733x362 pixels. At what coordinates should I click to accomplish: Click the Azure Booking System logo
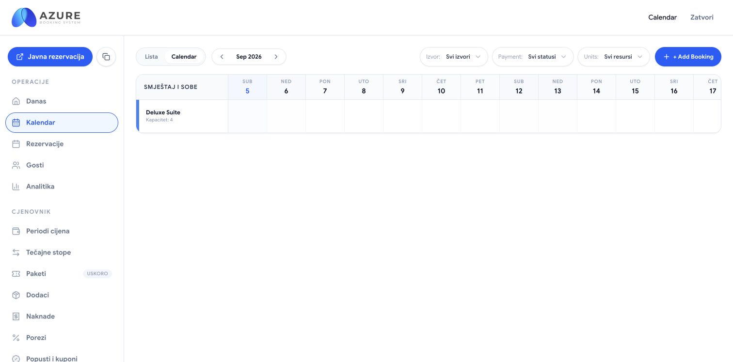(x=46, y=17)
